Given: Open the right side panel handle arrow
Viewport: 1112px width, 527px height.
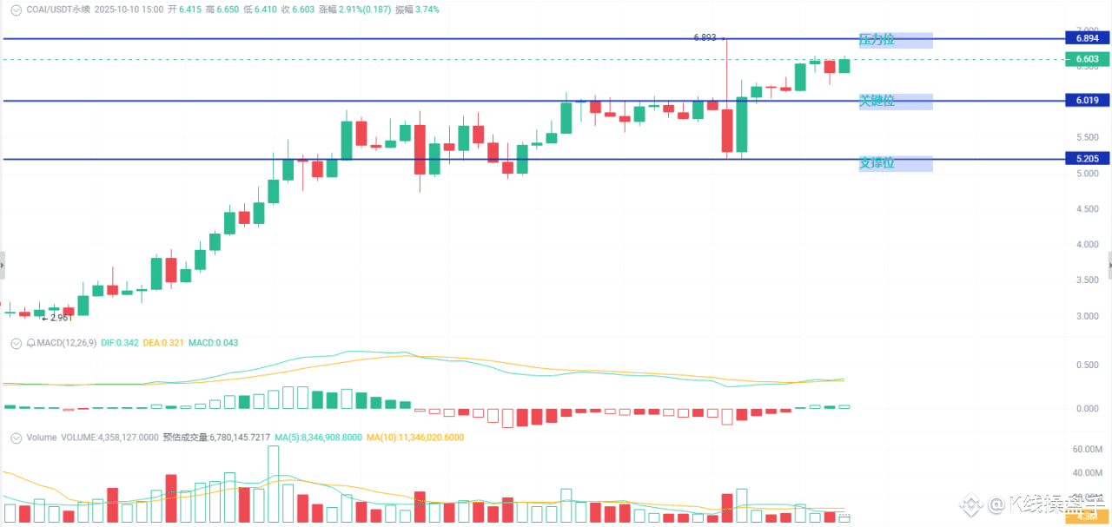Looking at the screenshot, I should (1109, 265).
